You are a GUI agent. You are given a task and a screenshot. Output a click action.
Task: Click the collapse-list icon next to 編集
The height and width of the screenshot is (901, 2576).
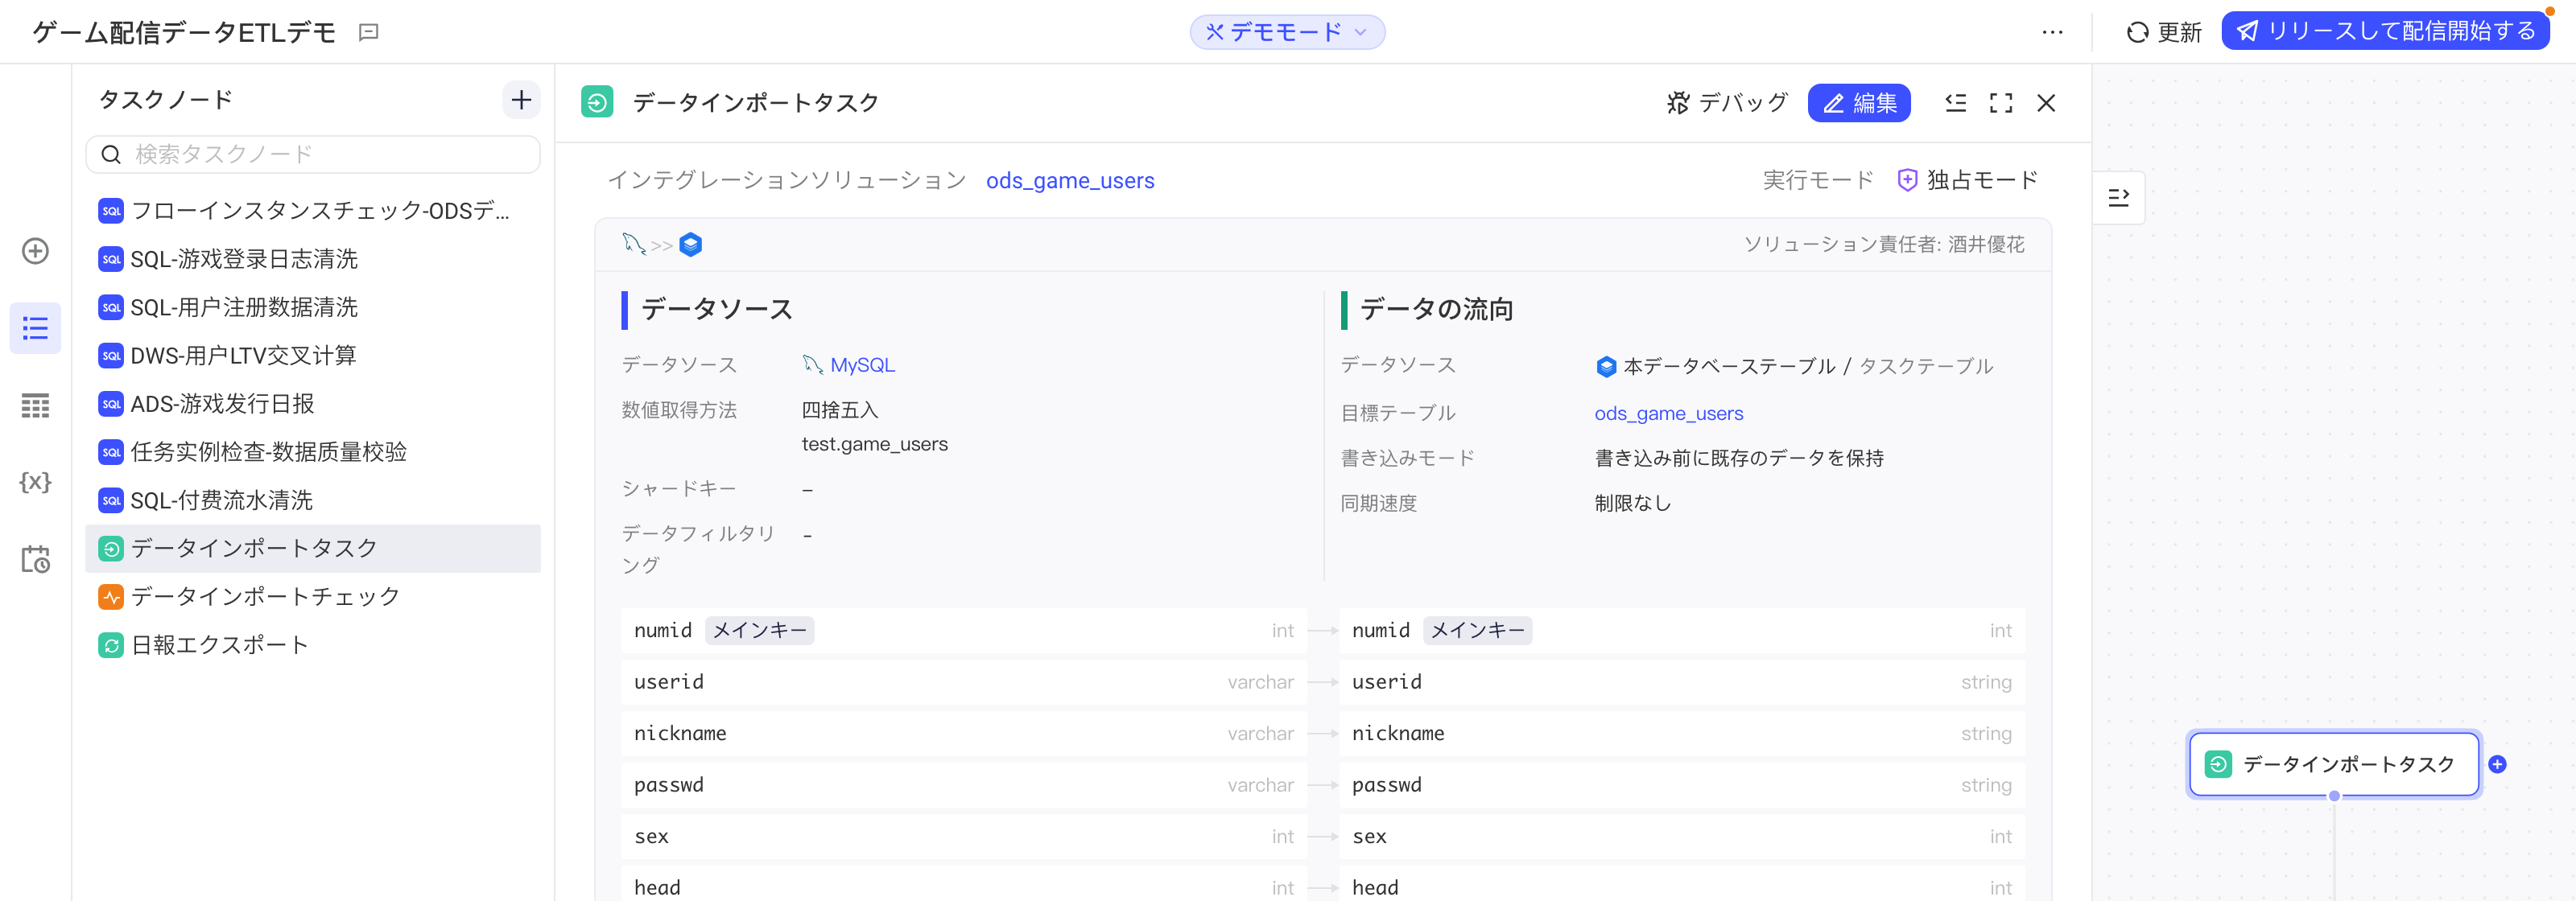(1955, 103)
